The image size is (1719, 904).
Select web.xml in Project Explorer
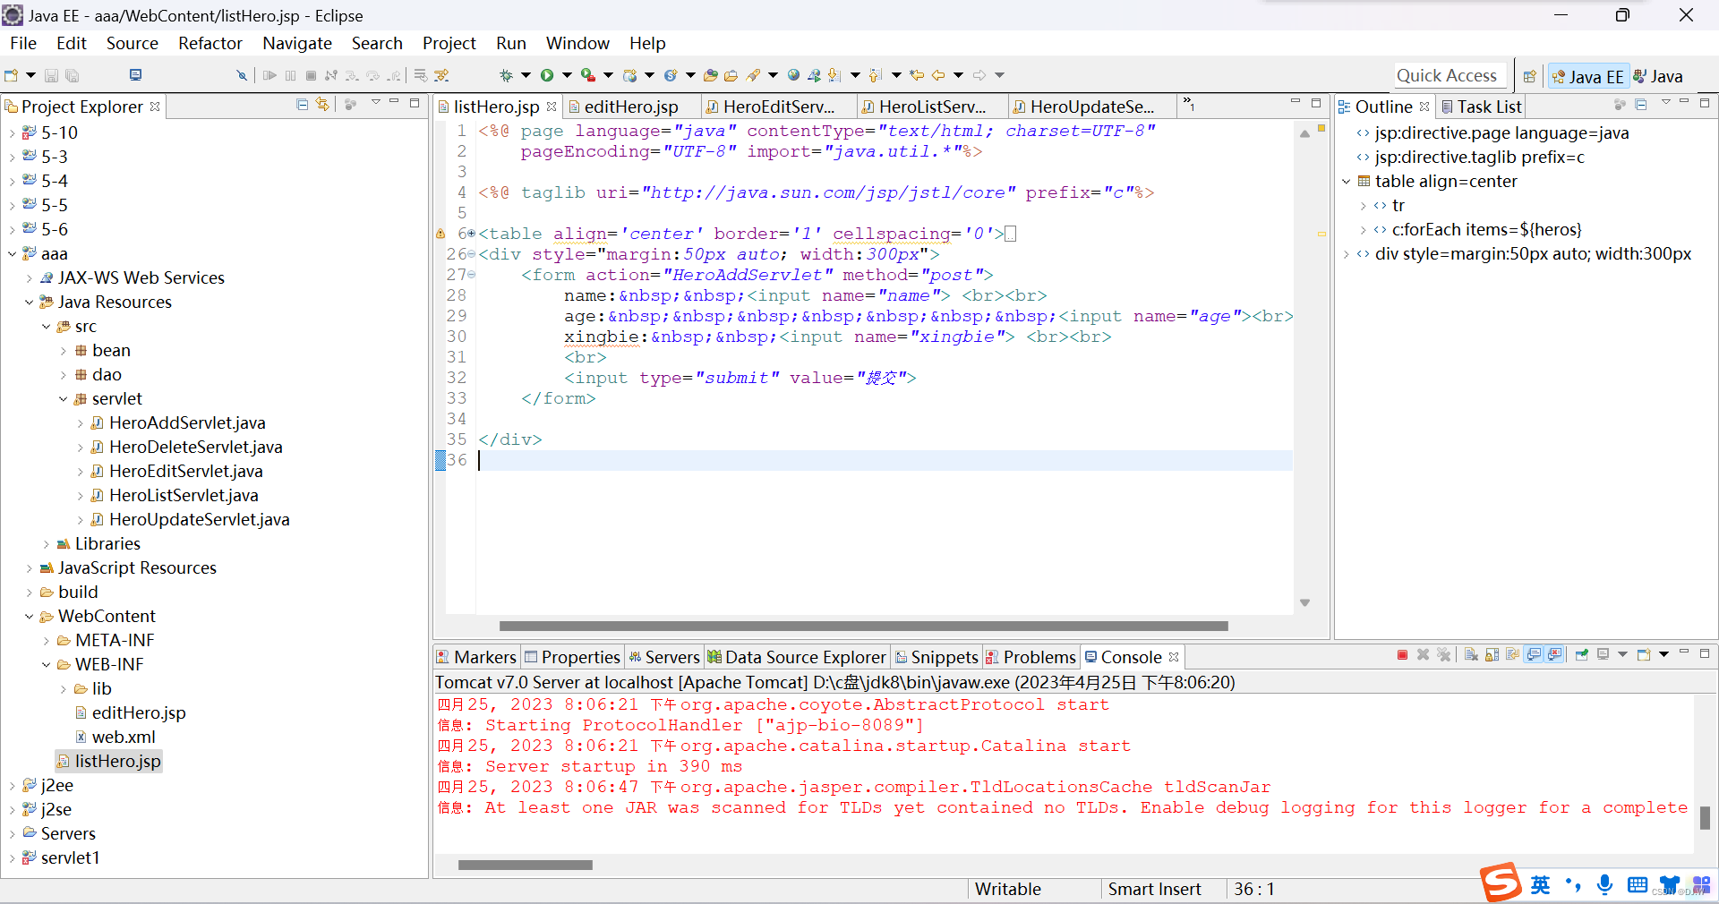pos(124,737)
